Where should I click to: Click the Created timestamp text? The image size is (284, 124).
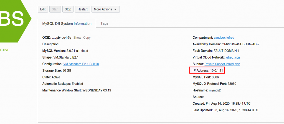point(222,104)
